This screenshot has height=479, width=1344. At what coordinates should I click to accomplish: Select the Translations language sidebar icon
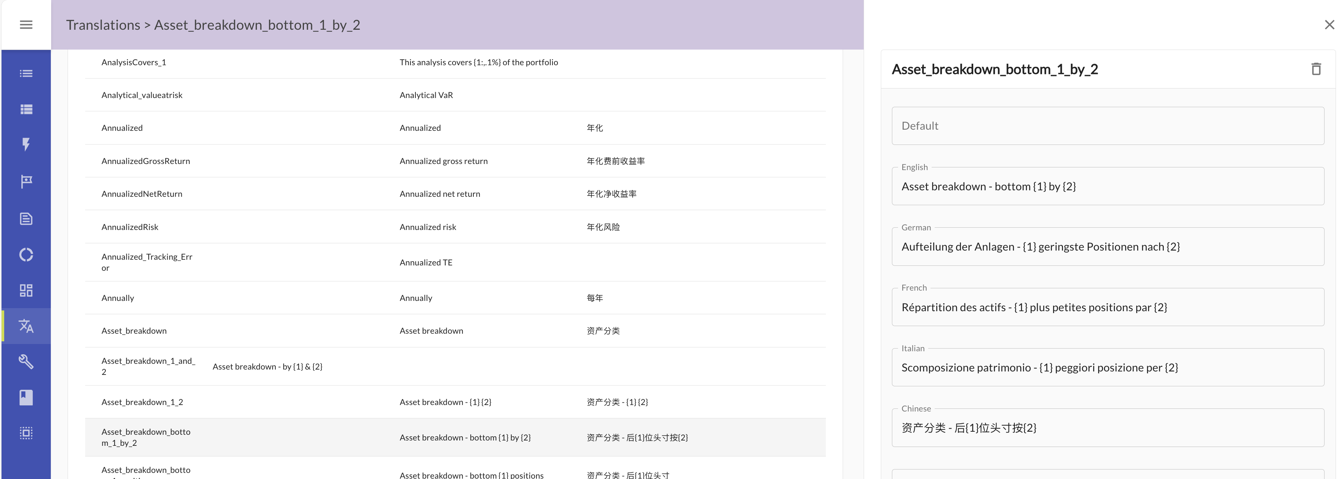[x=26, y=326]
